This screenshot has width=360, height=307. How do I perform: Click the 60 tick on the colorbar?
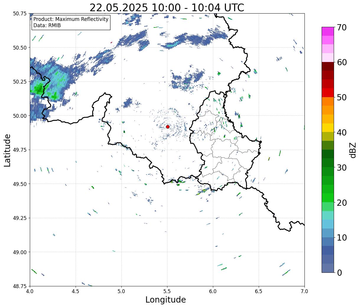[x=342, y=62]
